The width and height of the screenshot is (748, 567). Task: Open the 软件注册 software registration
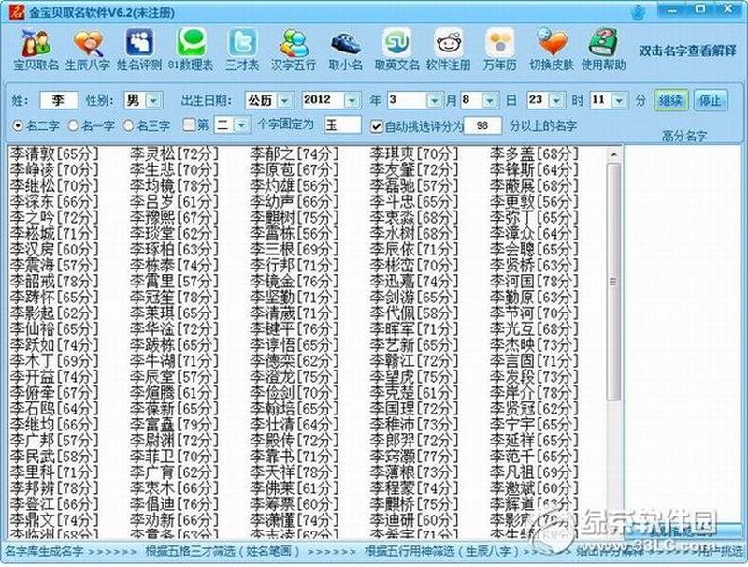pos(449,50)
